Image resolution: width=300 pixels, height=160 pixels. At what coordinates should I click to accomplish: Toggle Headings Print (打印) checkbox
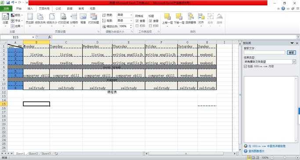coord(150,25)
